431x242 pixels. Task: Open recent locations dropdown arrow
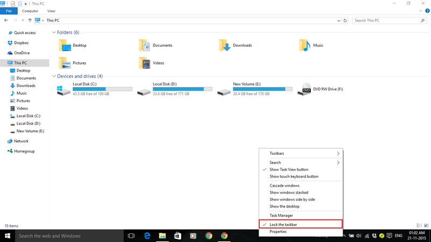click(23, 20)
